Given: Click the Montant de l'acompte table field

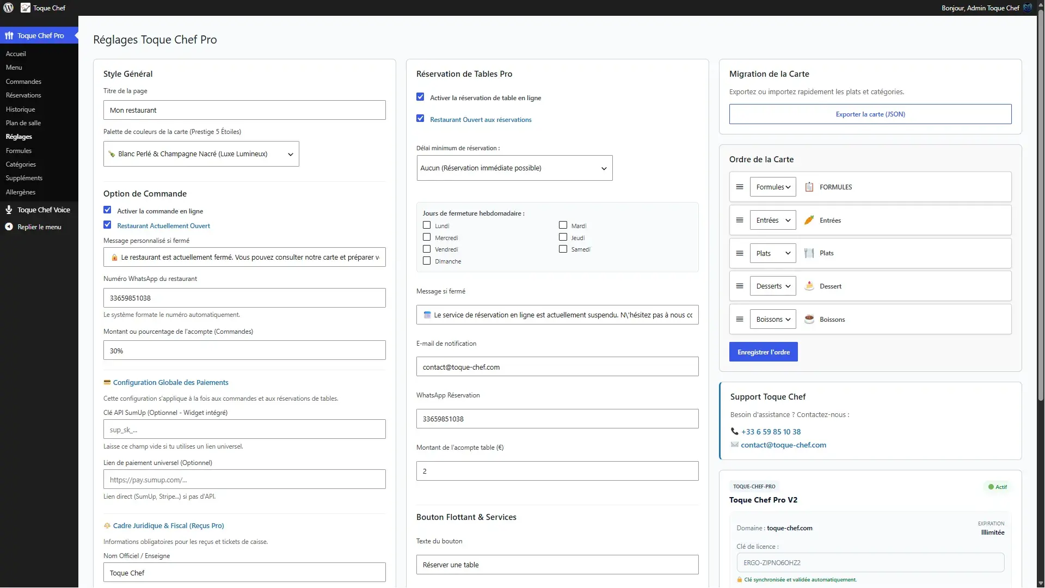Looking at the screenshot, I should (557, 471).
